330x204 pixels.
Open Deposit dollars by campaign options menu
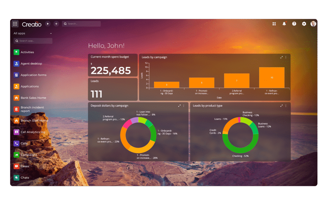coord(184,106)
